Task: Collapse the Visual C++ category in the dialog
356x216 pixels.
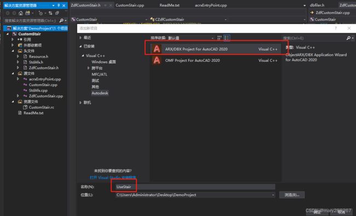Action: (83, 56)
